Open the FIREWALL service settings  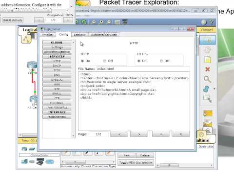[x=57, y=103]
